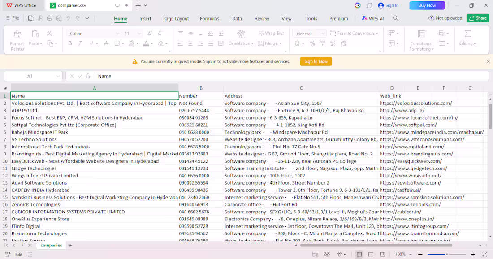Screen dimensions: 493x259
Task: Switch to Normal view icon
Action: pyautogui.click(x=359, y=254)
